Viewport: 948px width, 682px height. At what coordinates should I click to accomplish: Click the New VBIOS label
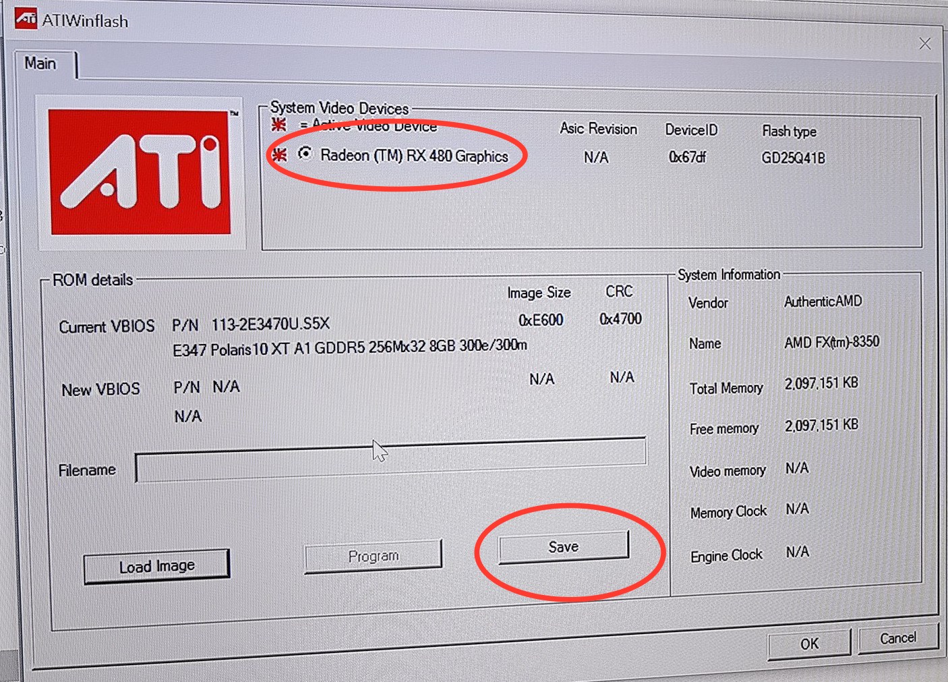click(x=100, y=389)
